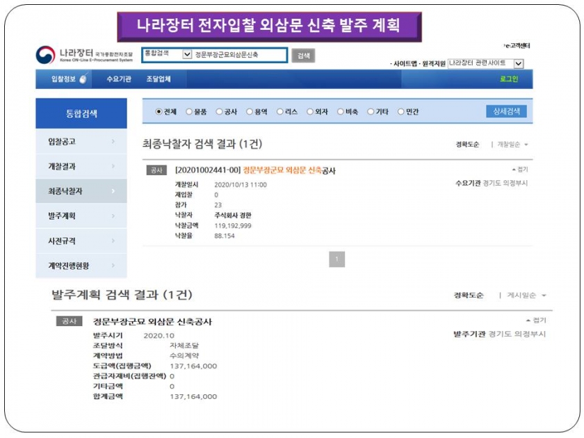Expand the 입찰공고 sidebar arrow

pos(113,141)
